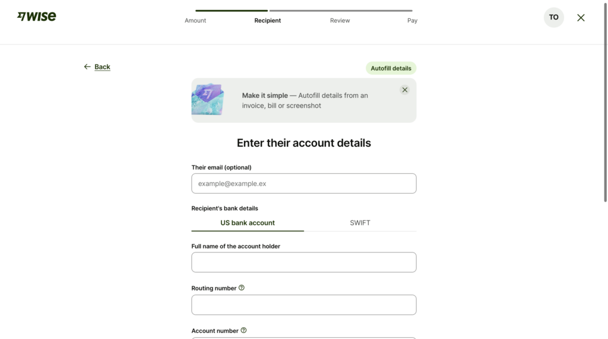608x339 pixels.
Task: Open Account number help icon
Action: 243,330
